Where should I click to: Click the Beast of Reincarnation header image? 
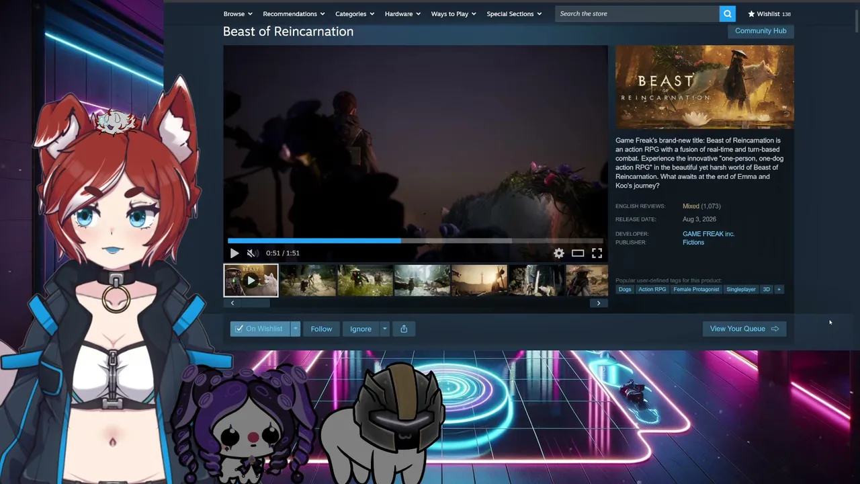tap(705, 87)
